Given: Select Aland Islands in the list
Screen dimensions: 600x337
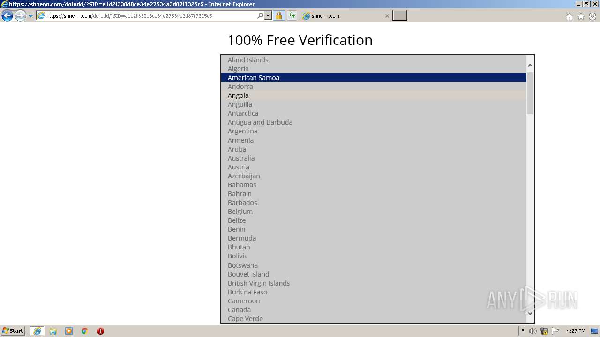Looking at the screenshot, I should [374, 60].
